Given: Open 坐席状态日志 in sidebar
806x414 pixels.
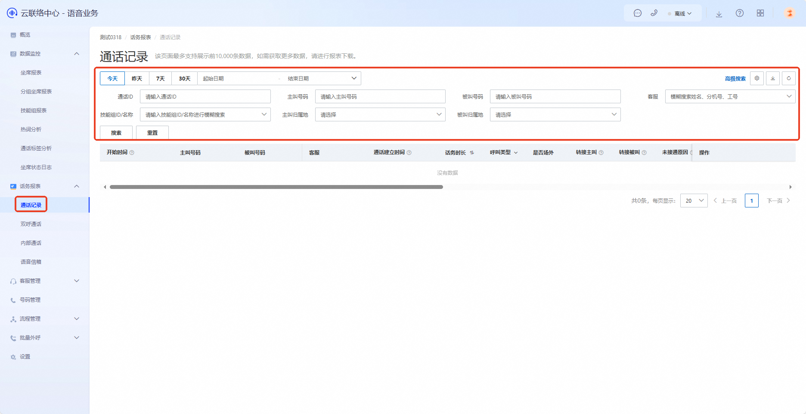Looking at the screenshot, I should click(x=36, y=167).
